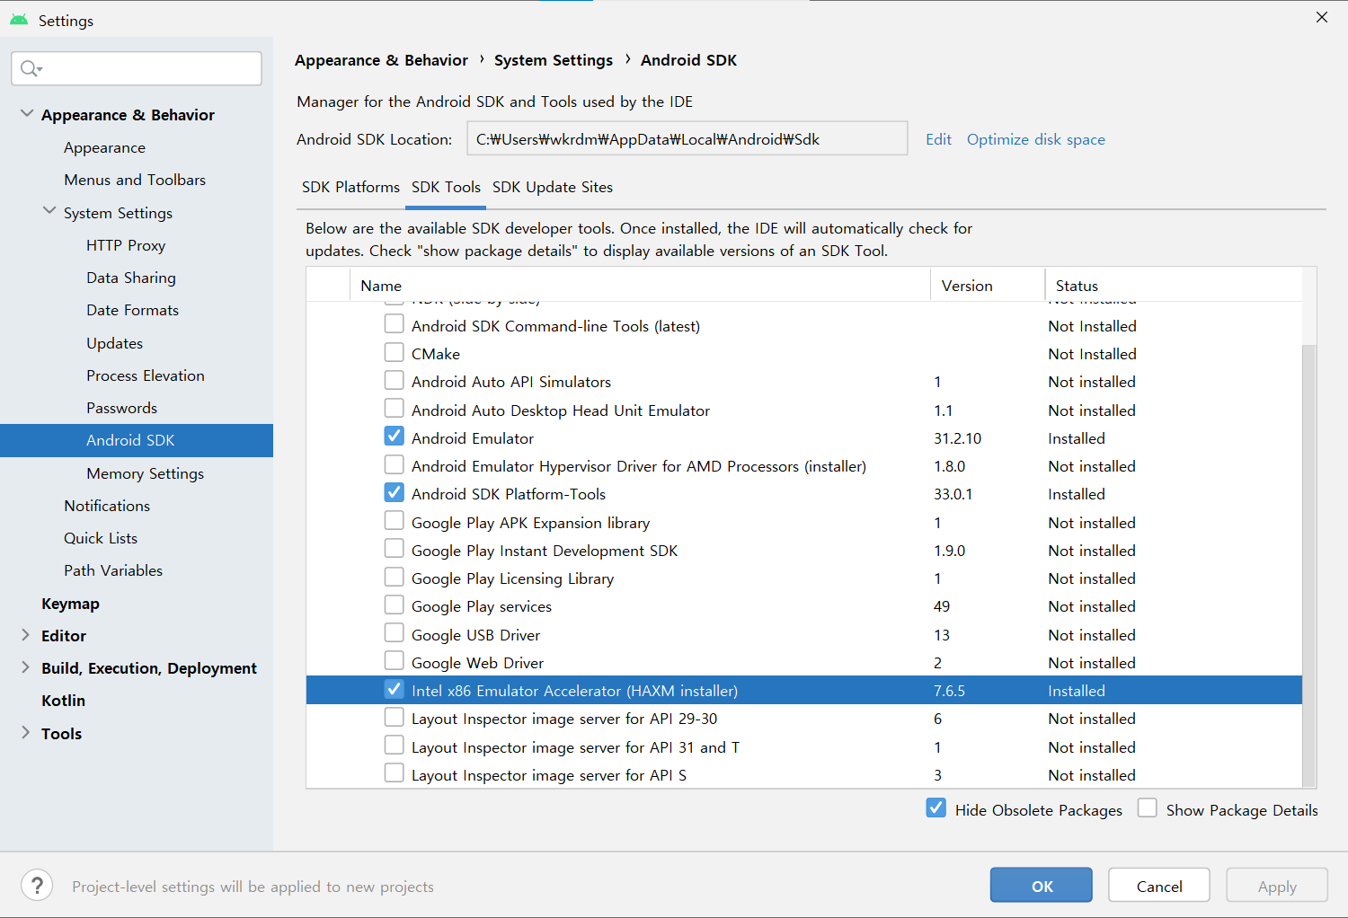
Task: Click the SDK tools table vertical scrollbar
Action: 1309,564
